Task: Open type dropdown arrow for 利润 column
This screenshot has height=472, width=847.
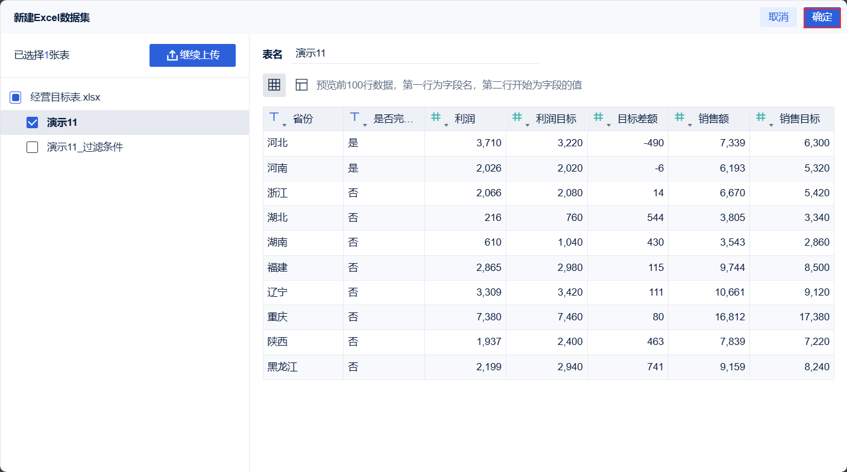Action: point(446,125)
